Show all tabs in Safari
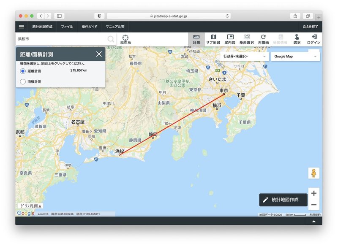338x246 pixels. click(x=308, y=16)
